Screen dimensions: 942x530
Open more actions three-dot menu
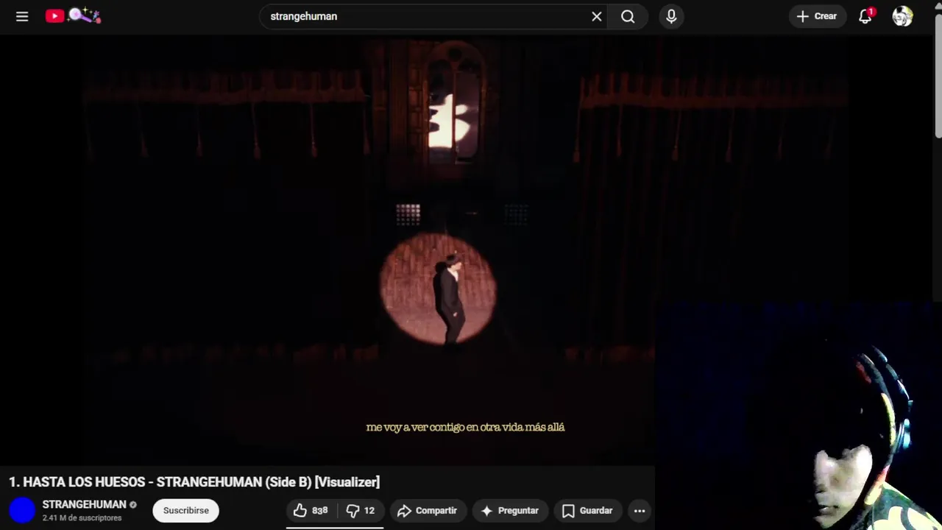[x=640, y=510]
